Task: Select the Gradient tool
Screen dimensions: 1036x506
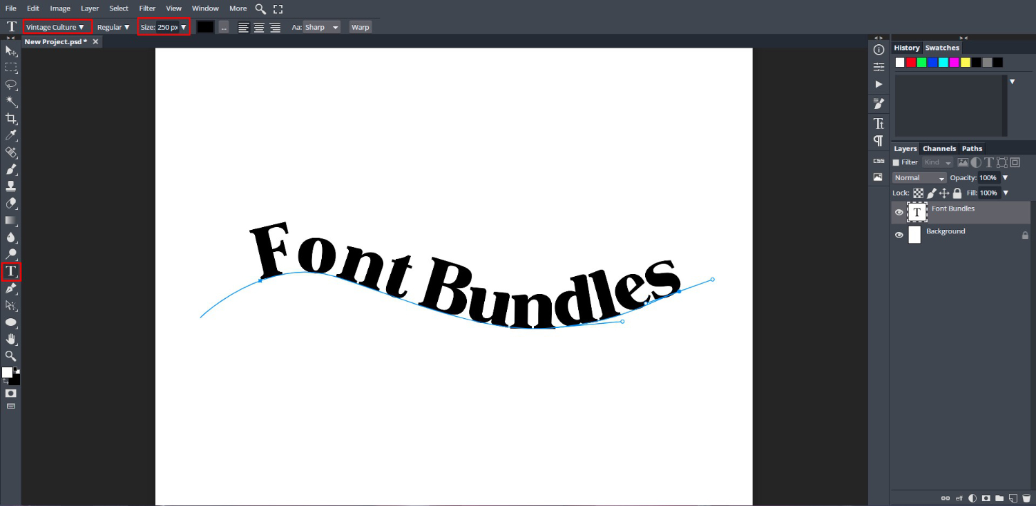Action: tap(11, 220)
